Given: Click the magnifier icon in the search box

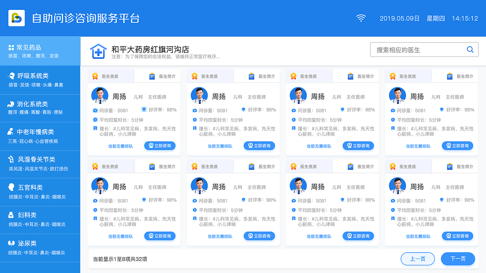Looking at the screenshot, I should [470, 49].
